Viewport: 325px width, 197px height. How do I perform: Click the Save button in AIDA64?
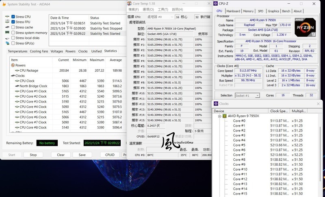click(82, 155)
